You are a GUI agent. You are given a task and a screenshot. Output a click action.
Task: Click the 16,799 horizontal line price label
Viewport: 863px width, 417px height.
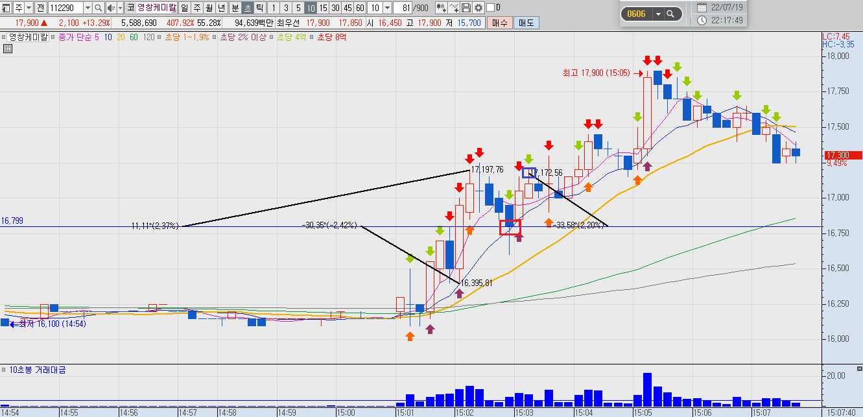(12, 221)
